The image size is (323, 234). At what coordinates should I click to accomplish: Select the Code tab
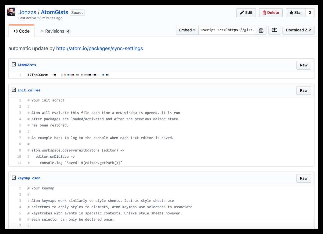tap(22, 31)
